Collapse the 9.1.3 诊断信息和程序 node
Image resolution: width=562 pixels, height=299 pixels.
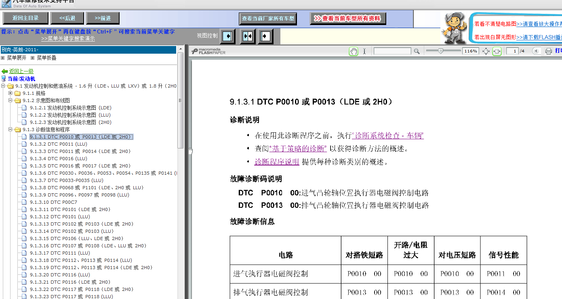coord(11,130)
